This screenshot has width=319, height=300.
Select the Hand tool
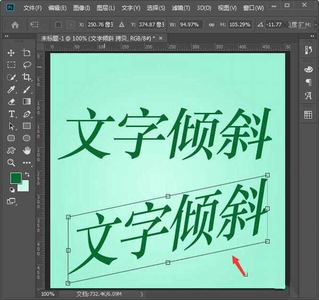[27, 151]
